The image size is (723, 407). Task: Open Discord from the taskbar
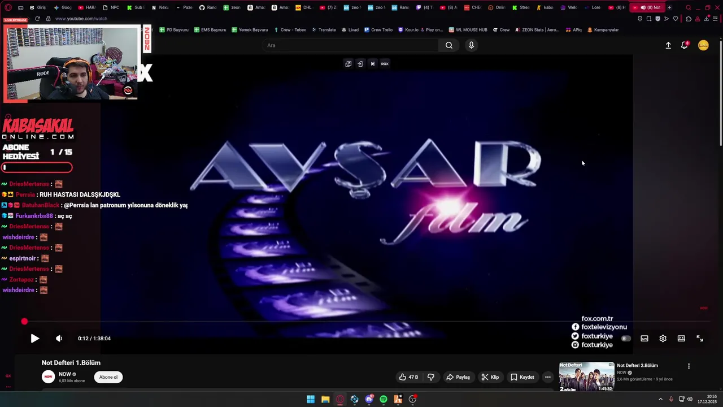tap(369, 399)
